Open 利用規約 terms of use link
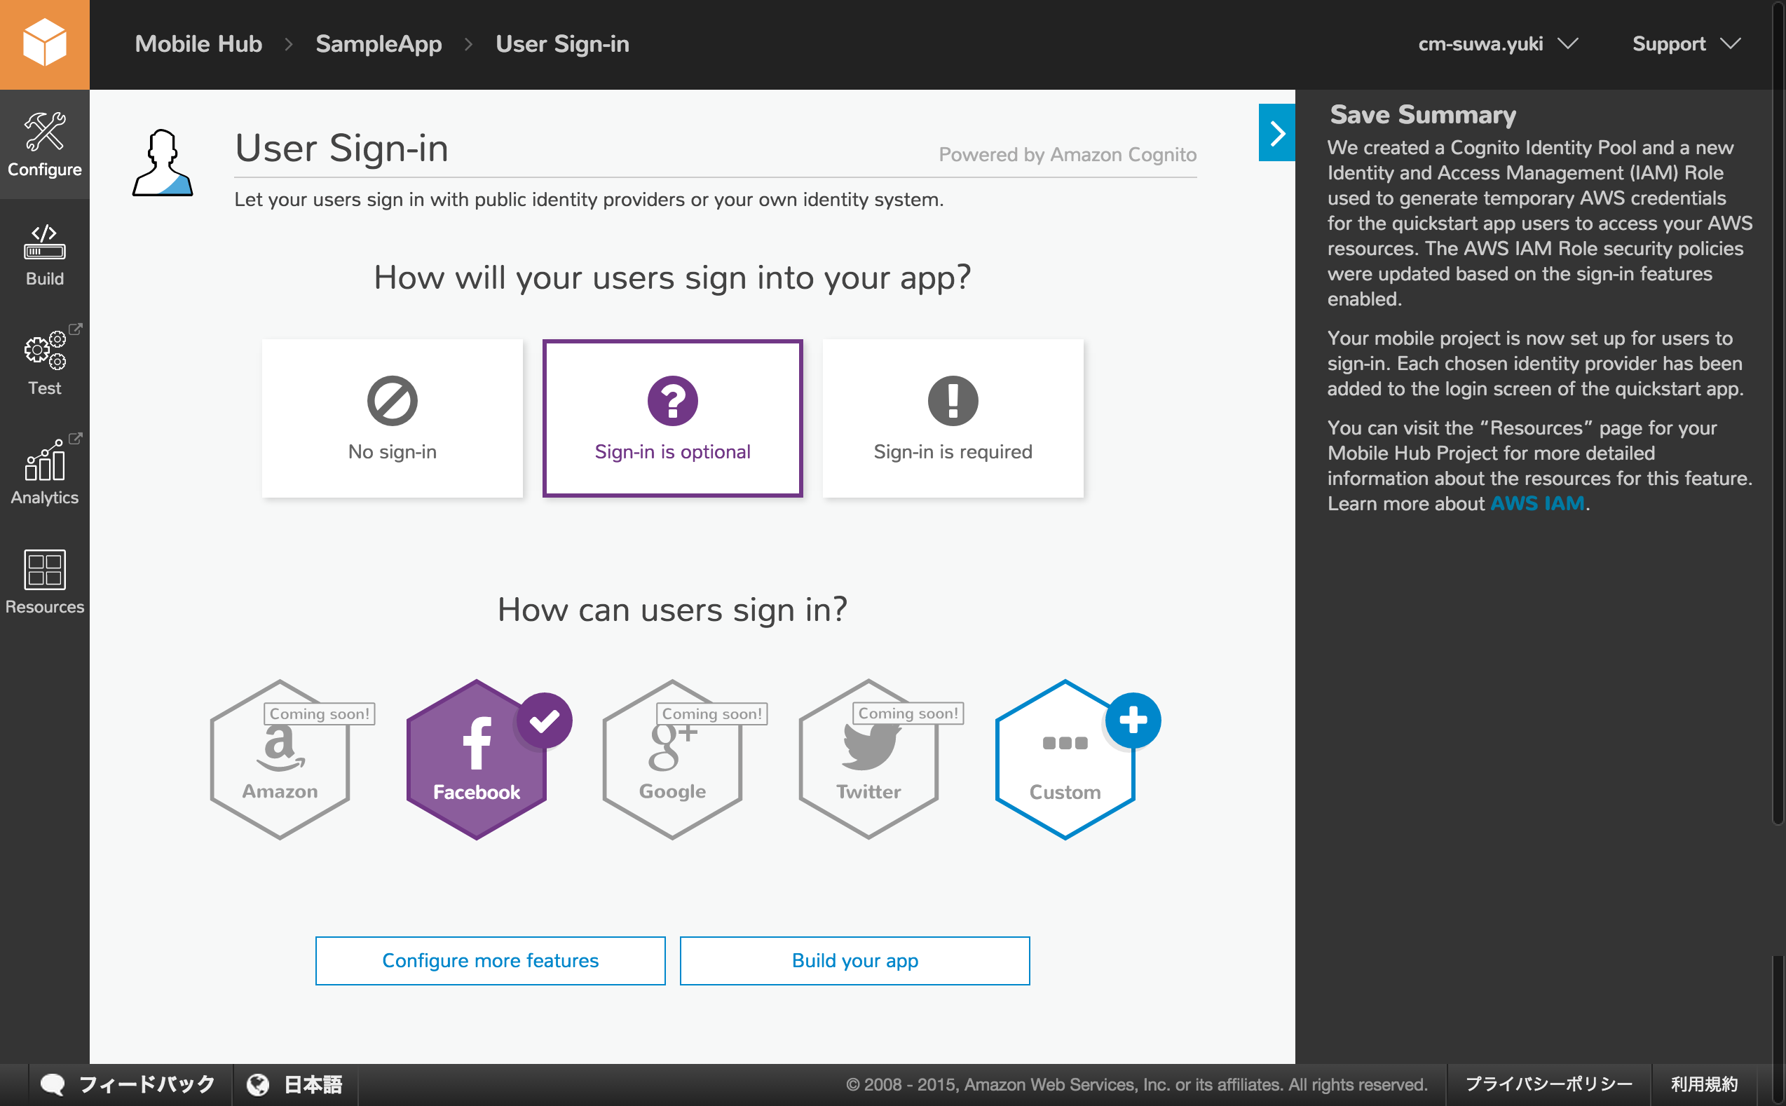 (1703, 1084)
